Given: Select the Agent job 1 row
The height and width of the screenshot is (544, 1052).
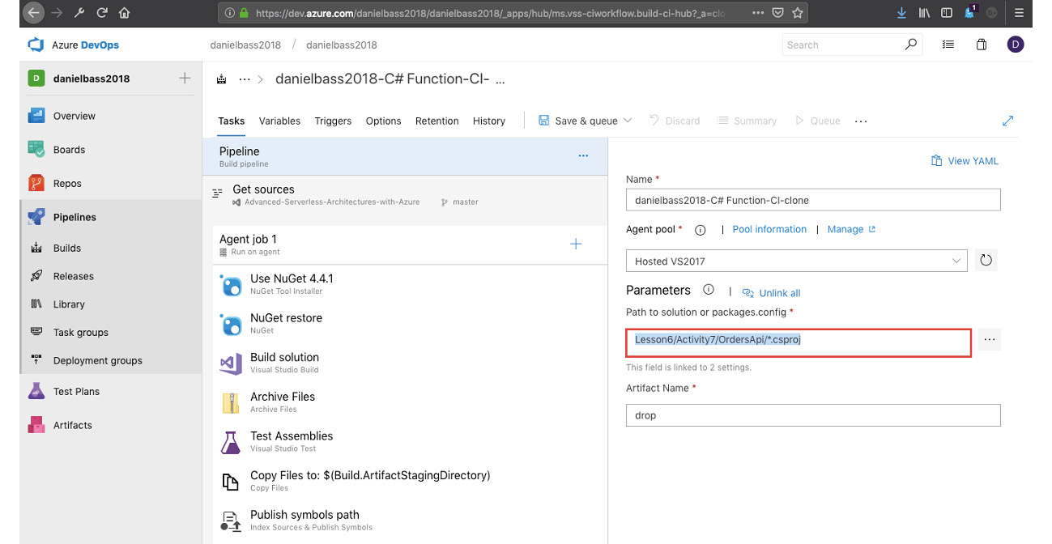Looking at the screenshot, I should click(410, 244).
